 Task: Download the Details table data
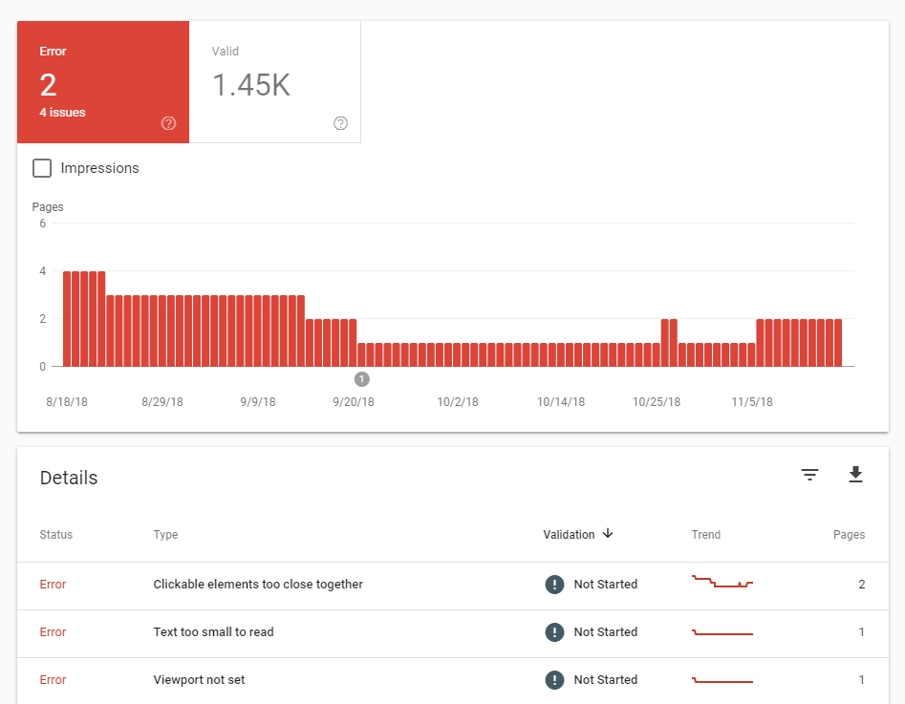[x=855, y=474]
